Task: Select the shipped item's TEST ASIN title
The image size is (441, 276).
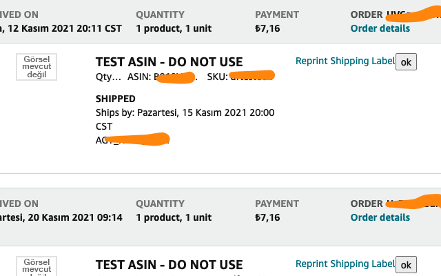Action: 169,62
